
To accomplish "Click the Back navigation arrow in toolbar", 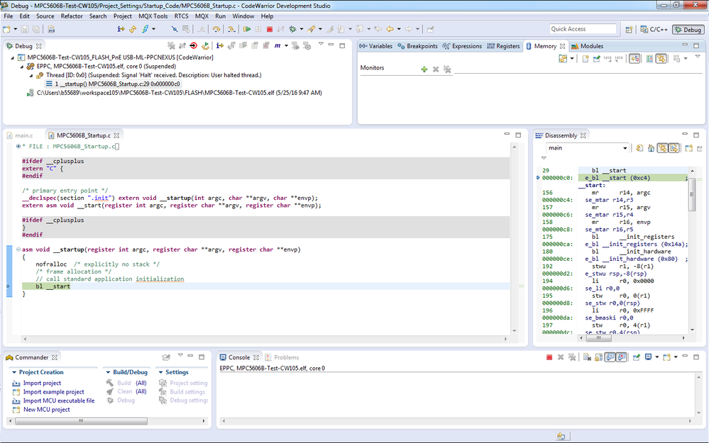I will click(x=389, y=29).
